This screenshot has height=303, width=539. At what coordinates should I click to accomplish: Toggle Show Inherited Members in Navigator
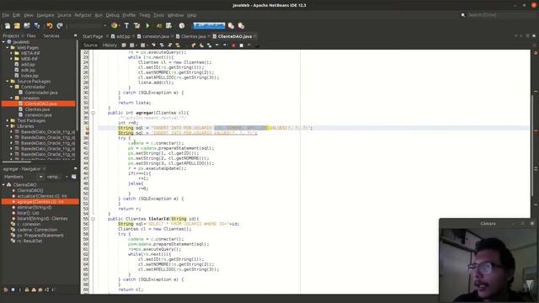tap(6, 290)
